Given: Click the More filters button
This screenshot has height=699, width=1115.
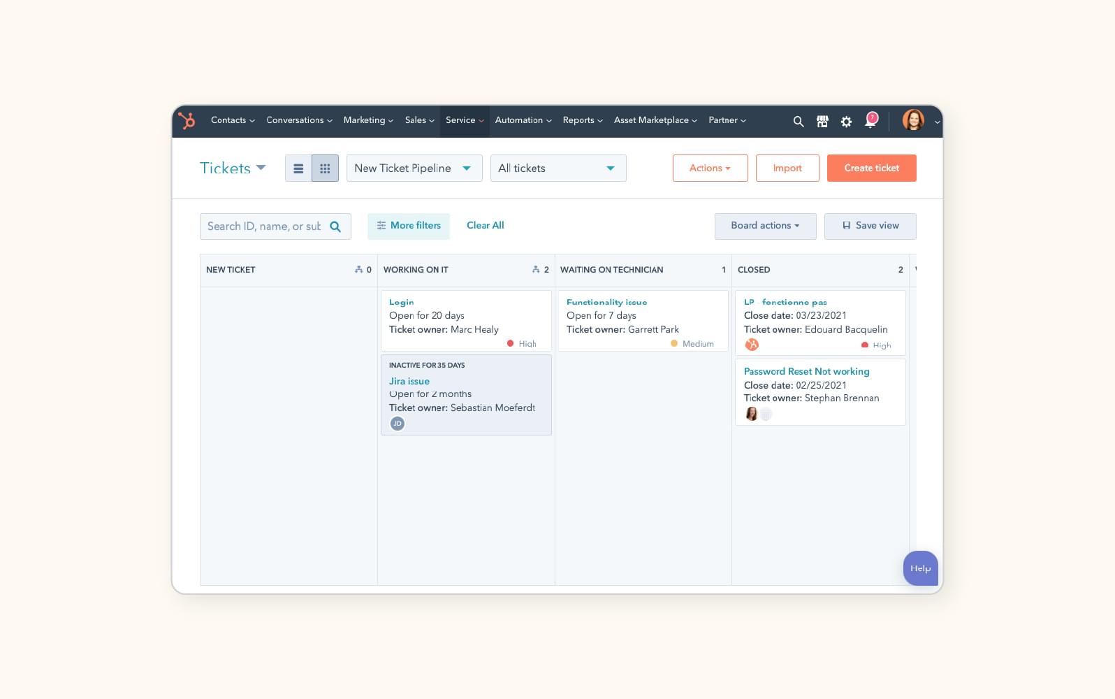Looking at the screenshot, I should point(409,226).
